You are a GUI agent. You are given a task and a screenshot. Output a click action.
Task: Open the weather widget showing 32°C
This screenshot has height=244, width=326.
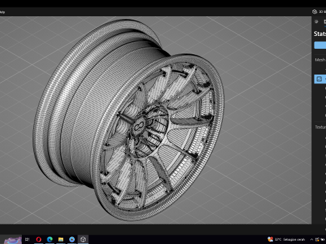tap(287, 239)
